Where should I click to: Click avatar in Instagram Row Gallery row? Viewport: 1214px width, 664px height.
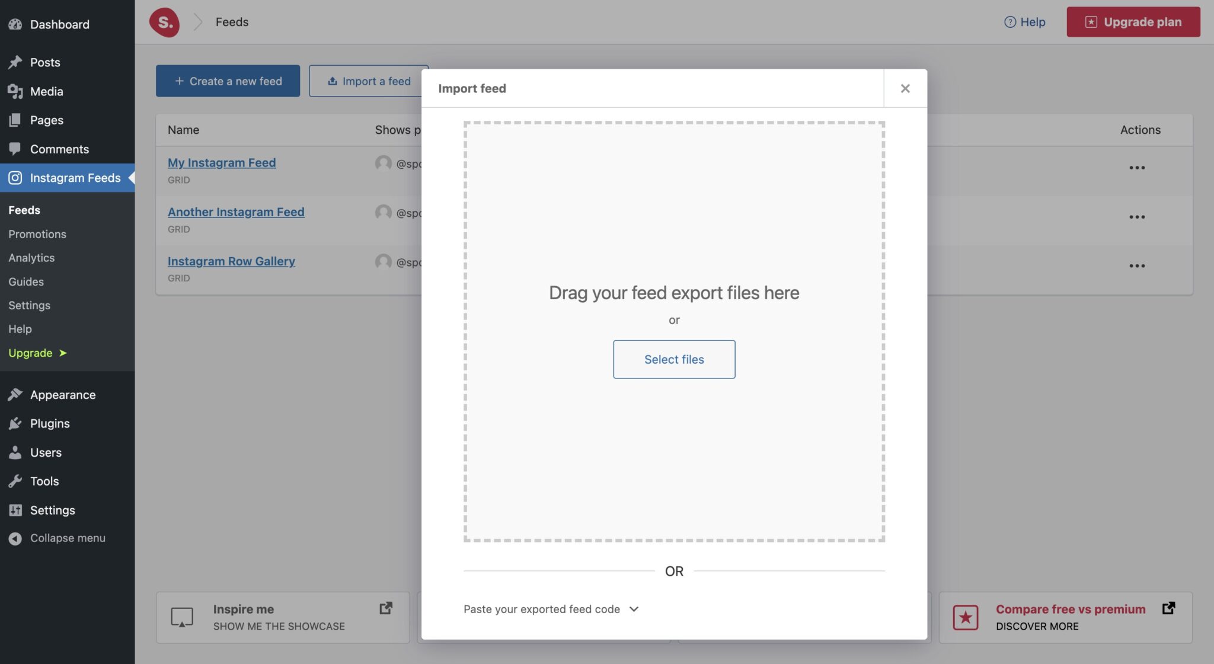coord(384,261)
